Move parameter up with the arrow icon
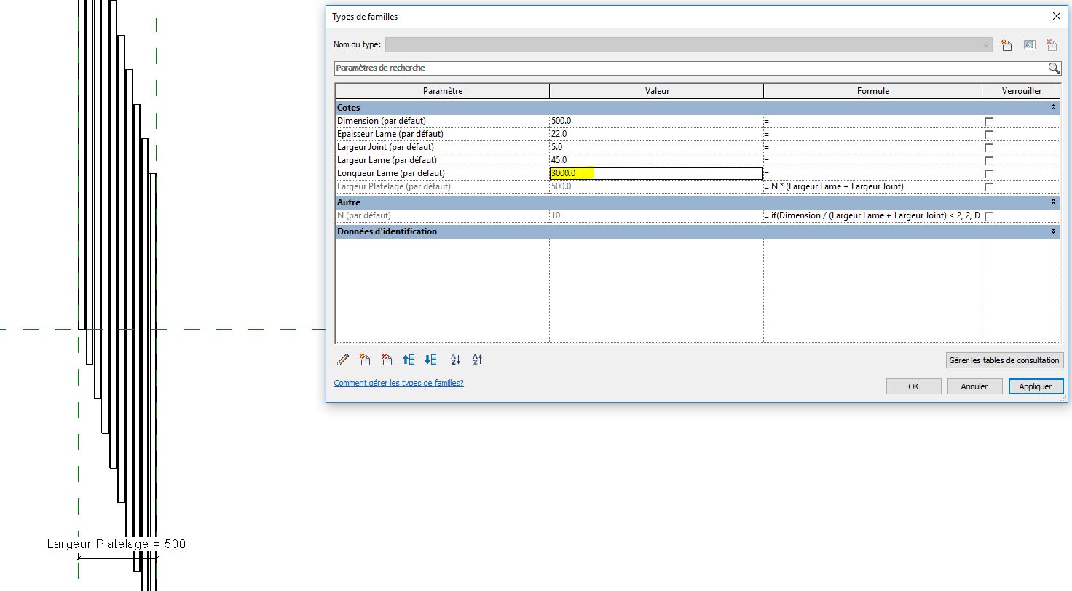This screenshot has height=591, width=1072. (409, 360)
